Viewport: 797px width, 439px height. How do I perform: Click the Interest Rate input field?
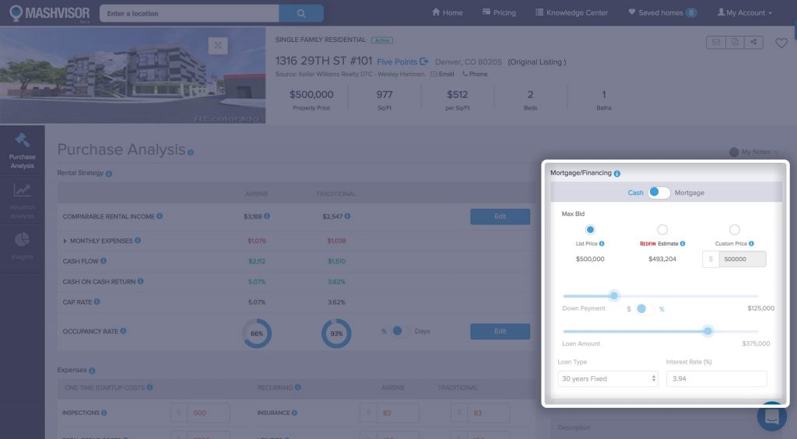point(716,378)
